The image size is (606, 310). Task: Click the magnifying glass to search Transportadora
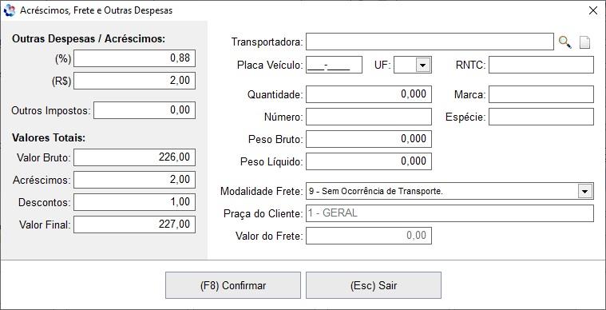[x=565, y=42]
